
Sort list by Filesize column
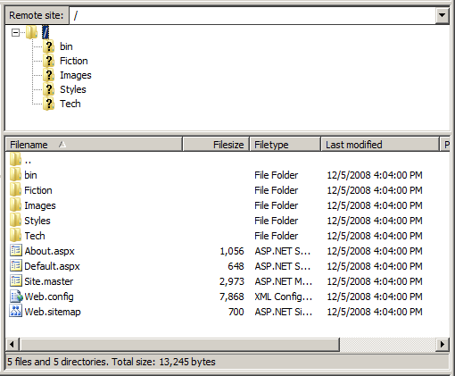click(216, 145)
